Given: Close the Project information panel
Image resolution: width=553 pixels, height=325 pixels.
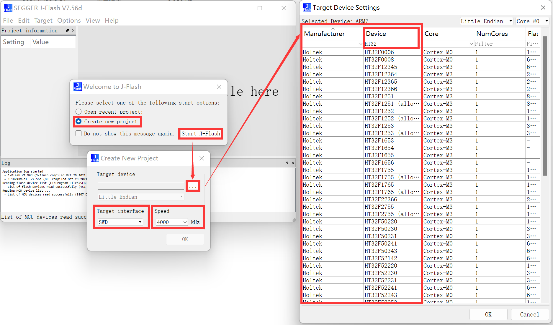Looking at the screenshot, I should 73,31.
